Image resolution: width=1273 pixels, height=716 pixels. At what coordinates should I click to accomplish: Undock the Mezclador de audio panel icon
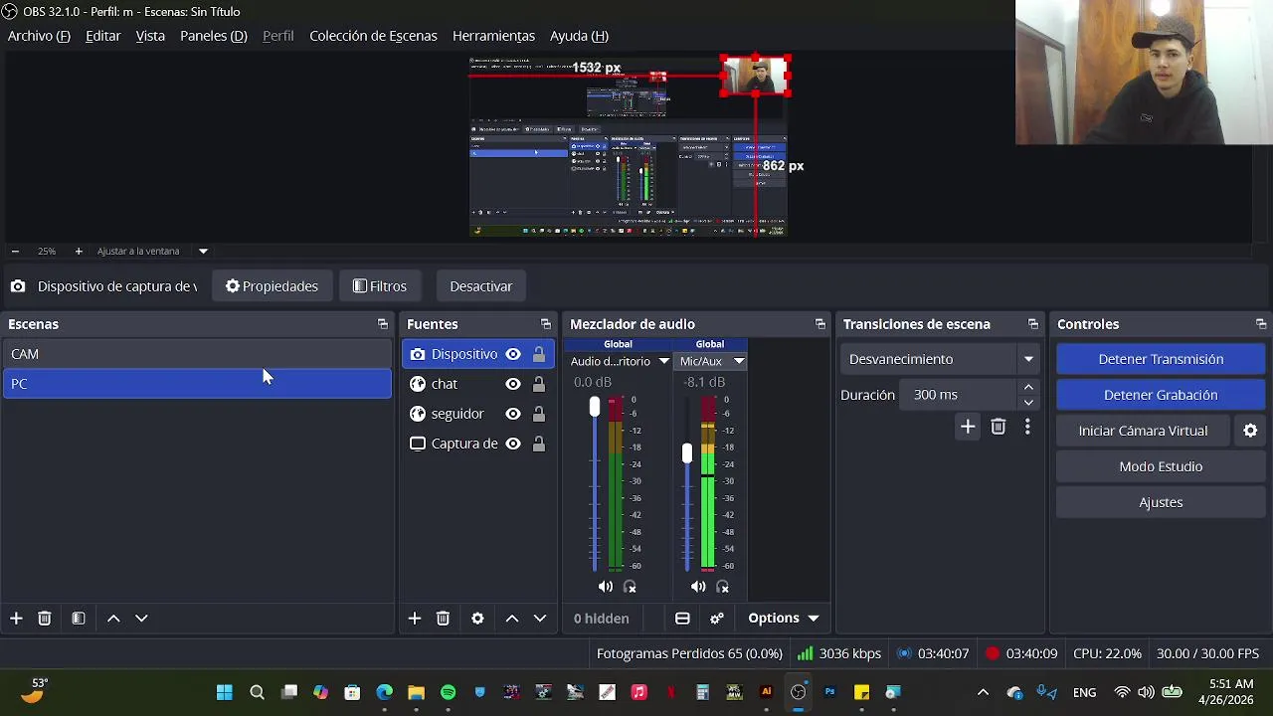tap(819, 324)
